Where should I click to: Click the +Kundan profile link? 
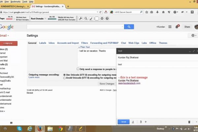click(161, 27)
